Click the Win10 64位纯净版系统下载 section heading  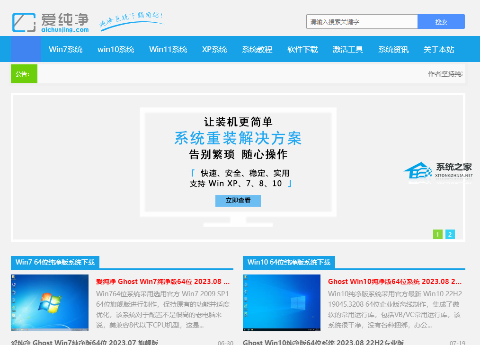point(289,262)
